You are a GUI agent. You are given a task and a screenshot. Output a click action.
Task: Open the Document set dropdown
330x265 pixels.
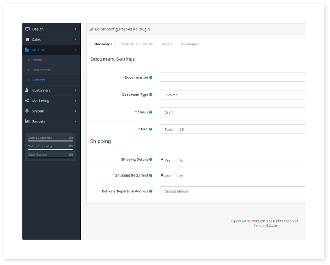(233, 77)
